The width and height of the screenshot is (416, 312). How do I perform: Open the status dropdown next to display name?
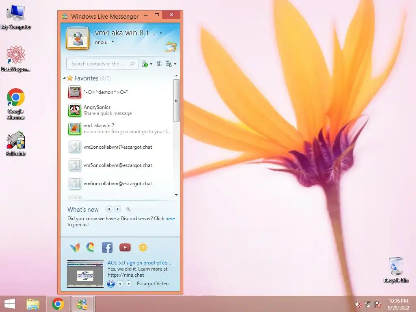pos(160,33)
